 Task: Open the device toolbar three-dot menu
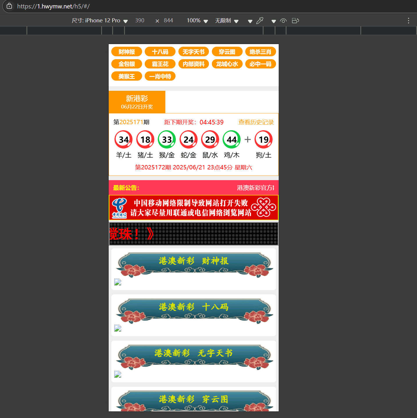[408, 21]
